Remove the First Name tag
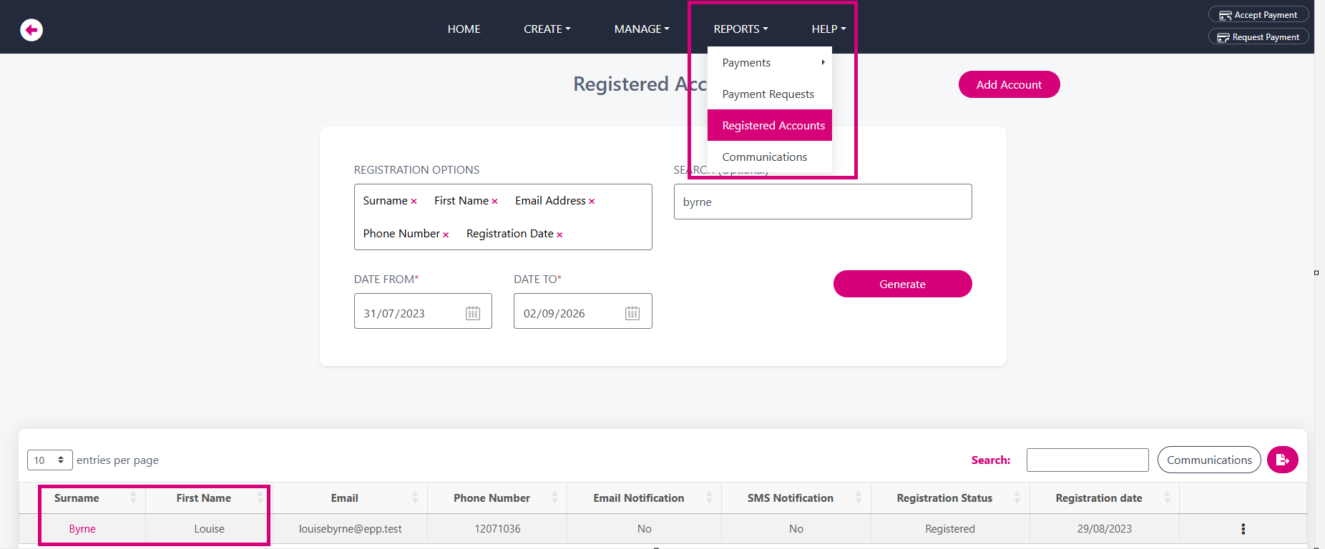This screenshot has width=1325, height=549. (x=494, y=202)
